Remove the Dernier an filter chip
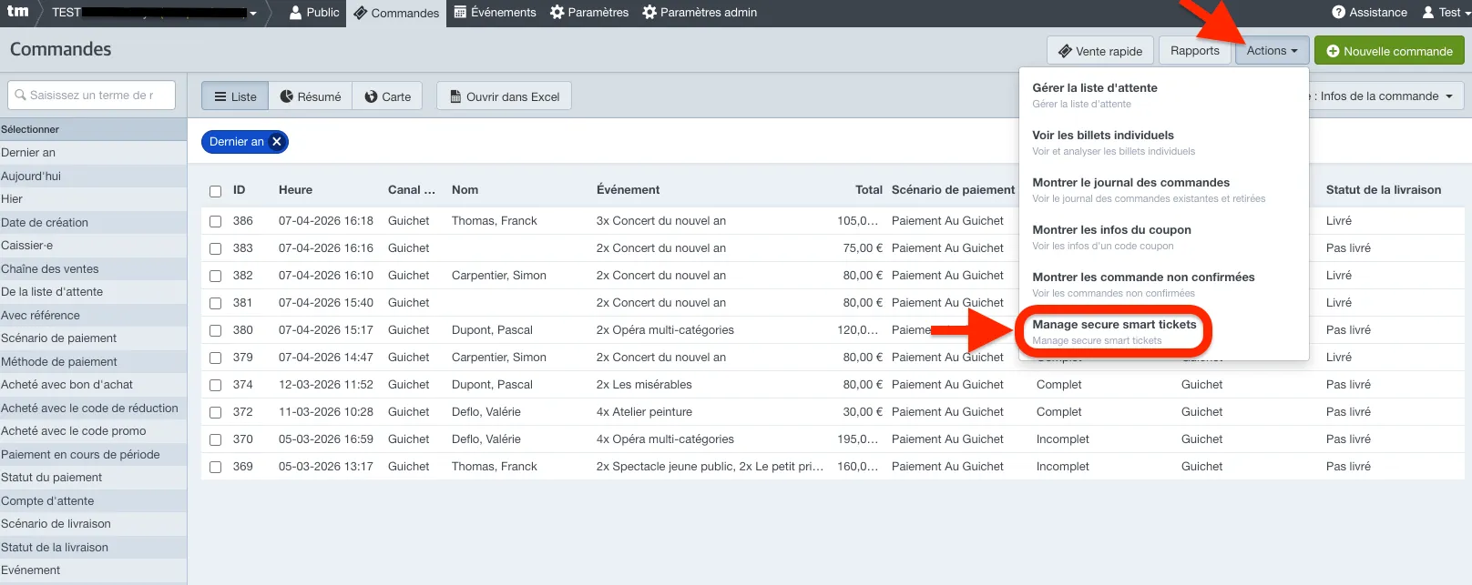The image size is (1472, 585). click(x=277, y=141)
